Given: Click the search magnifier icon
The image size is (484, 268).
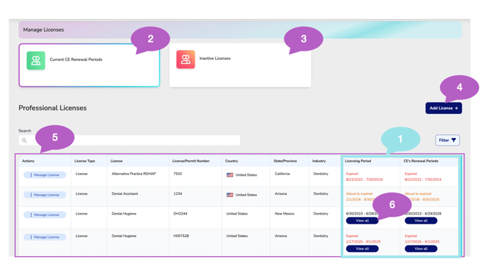Looking at the screenshot, I should pos(25,141).
